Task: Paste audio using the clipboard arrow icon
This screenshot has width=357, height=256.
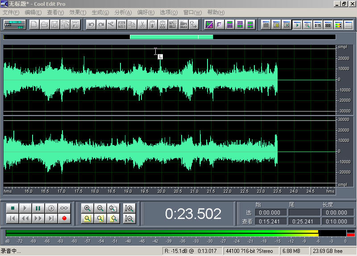Action: (152, 25)
